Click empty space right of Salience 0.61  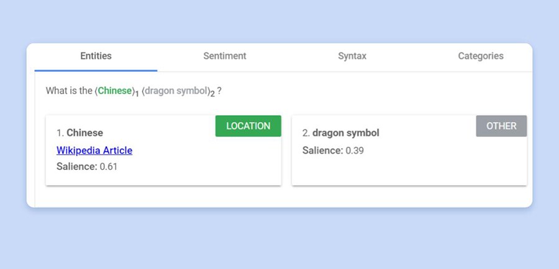point(199,166)
